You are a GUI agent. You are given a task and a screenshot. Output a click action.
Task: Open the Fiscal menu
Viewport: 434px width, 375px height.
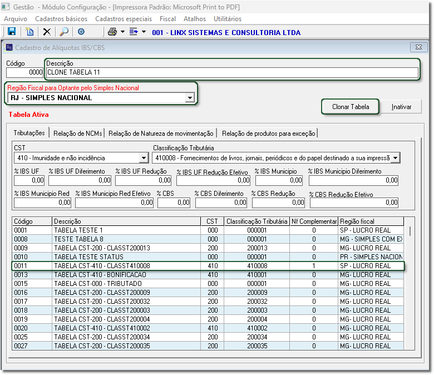coord(167,19)
